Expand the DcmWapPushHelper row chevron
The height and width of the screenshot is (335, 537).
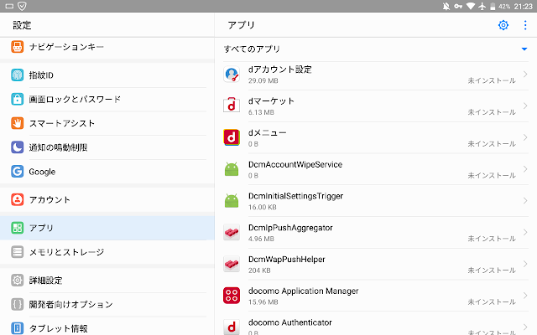click(525, 265)
